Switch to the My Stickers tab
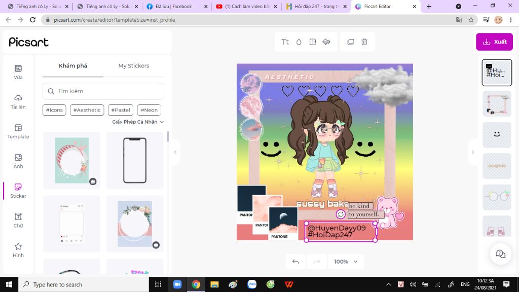The image size is (519, 292). (134, 66)
